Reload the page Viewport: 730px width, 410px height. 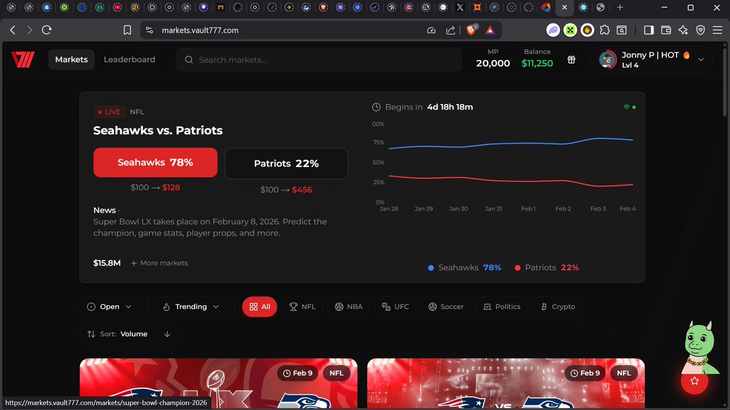(x=47, y=30)
